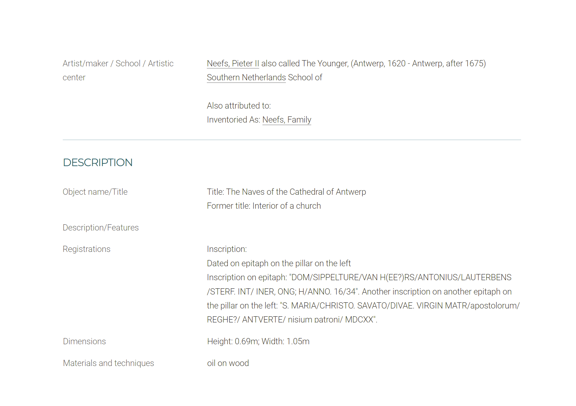Click the Dimensions field label
The height and width of the screenshot is (406, 576).
(84, 341)
